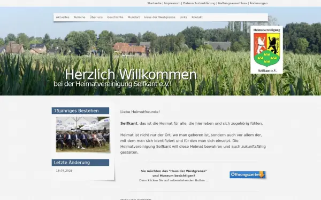The height and width of the screenshot is (200, 321).
Task: Click the text und Museum besichtigen?
Action: pyautogui.click(x=174, y=175)
